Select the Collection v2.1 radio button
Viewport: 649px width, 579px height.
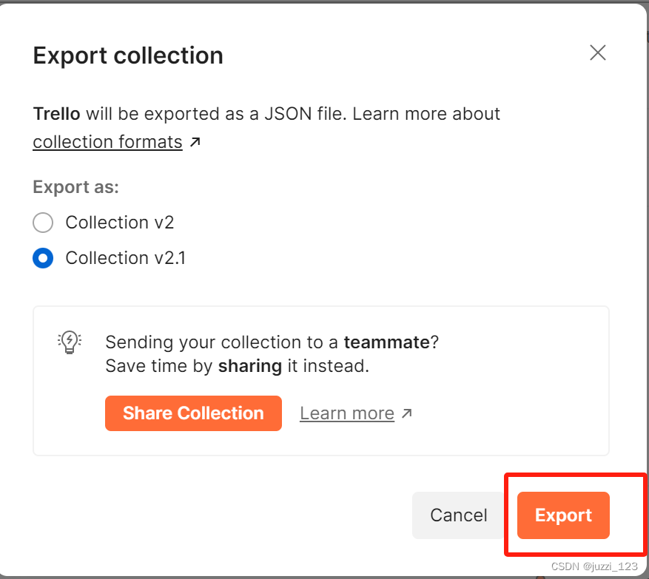click(x=43, y=258)
